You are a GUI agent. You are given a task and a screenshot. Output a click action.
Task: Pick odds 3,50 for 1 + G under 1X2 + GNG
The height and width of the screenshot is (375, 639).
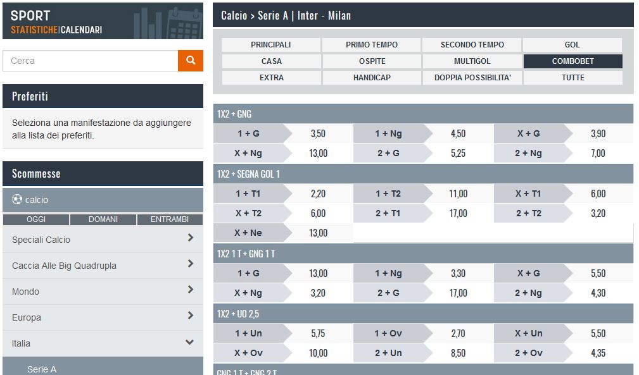click(x=319, y=133)
